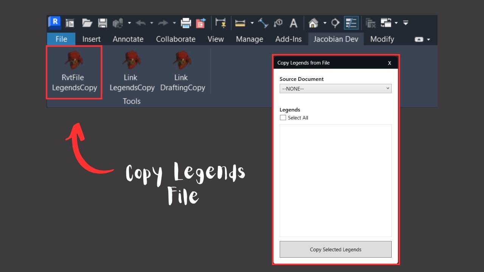Click the Export PDF icon
484x272 pixels.
(201, 23)
